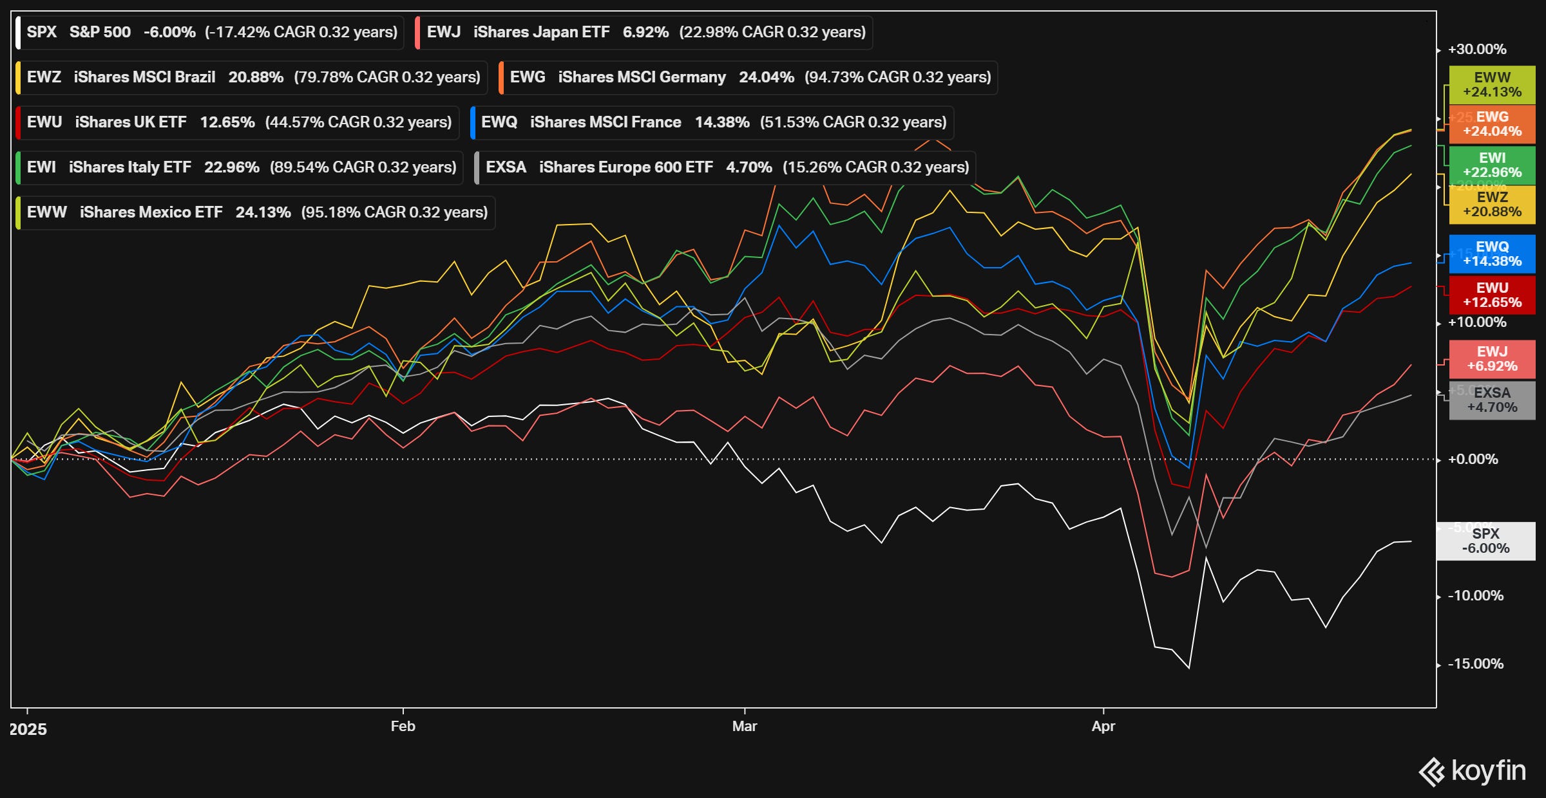Select the EXSA iShares Europe 600 legend
This screenshot has height=798, width=1546.
pos(725,167)
